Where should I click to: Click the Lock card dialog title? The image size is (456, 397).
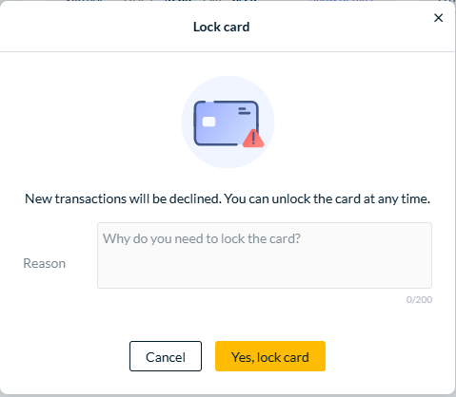[x=221, y=27]
